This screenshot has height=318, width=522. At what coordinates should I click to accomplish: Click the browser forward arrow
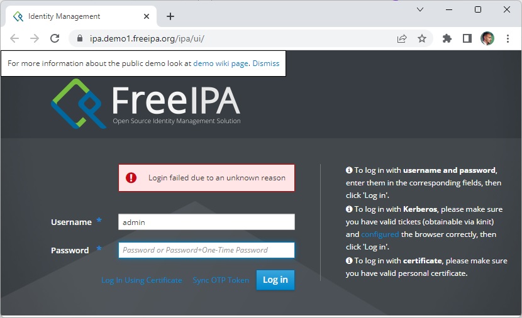(x=35, y=38)
